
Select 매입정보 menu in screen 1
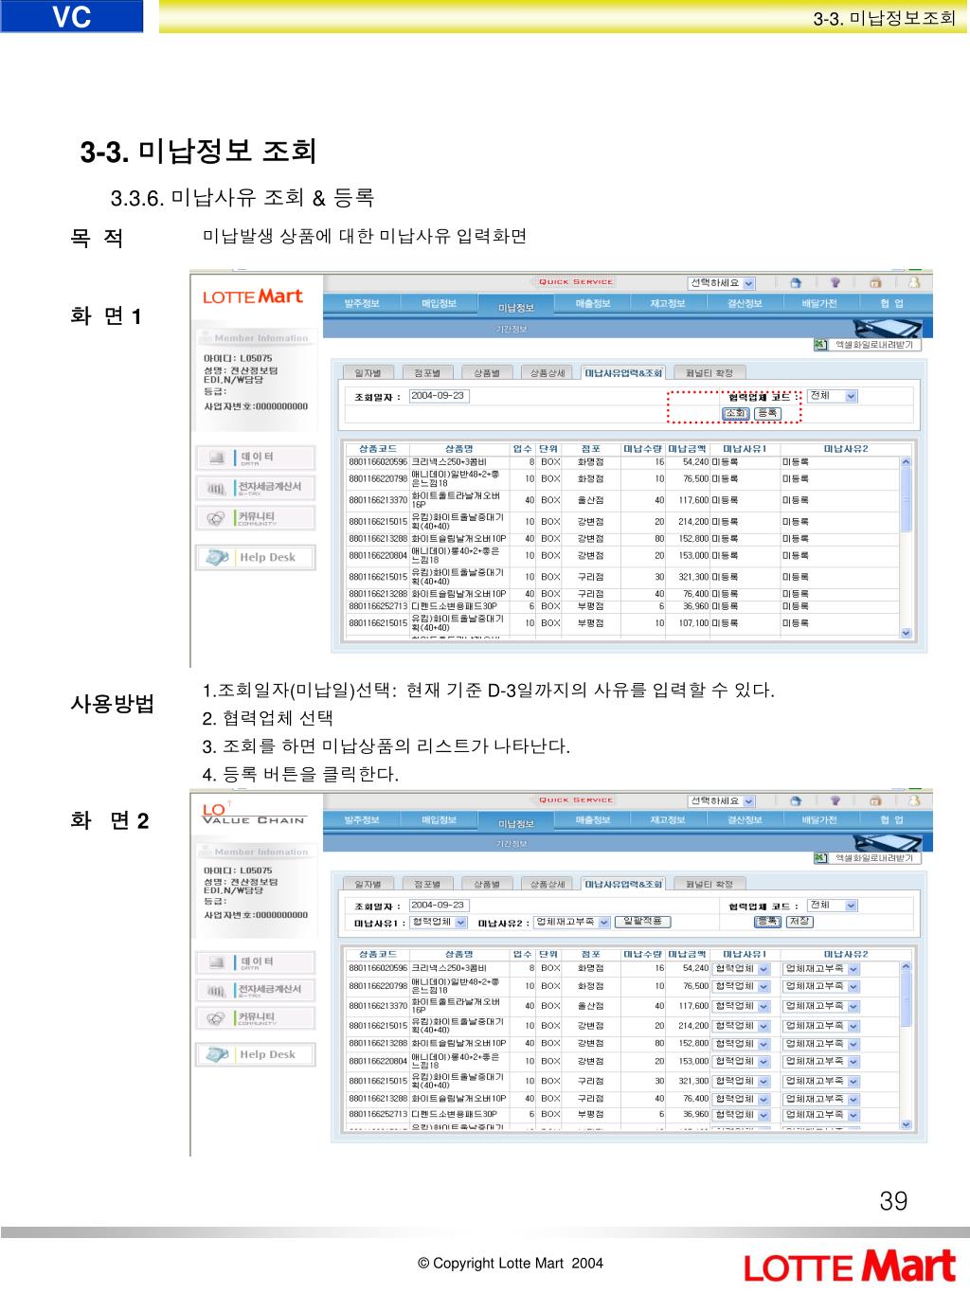(439, 303)
